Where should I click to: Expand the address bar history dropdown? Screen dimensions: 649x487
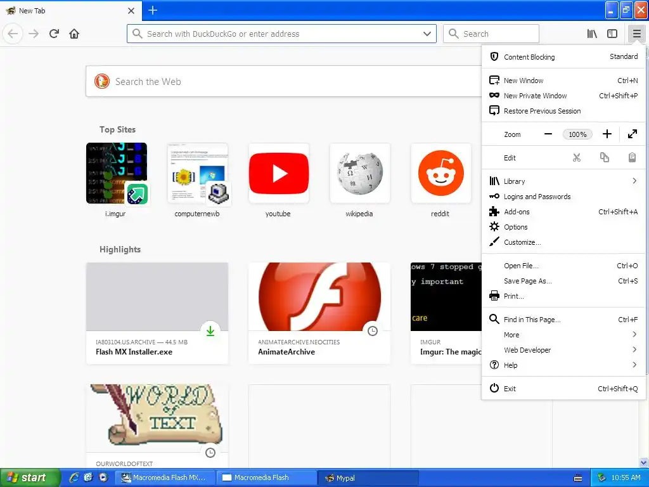point(427,34)
